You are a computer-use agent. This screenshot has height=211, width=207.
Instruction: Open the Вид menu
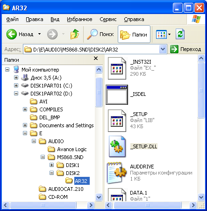tap(55, 19)
